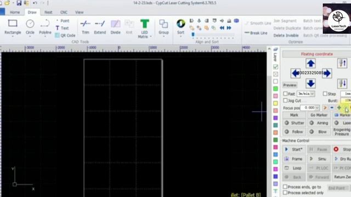
Task: Switch to the Home ribbon tab
Action: 15,12
